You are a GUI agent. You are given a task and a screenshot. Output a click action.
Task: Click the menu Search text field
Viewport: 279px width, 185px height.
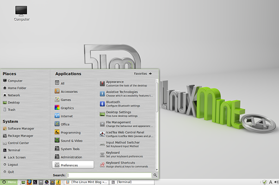(109, 176)
